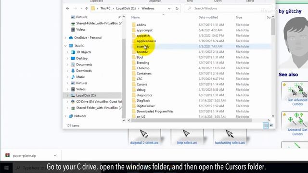Screen dimensions: 308x173
Task: Select the DiagTrack folder icon
Action: pos(134,100)
